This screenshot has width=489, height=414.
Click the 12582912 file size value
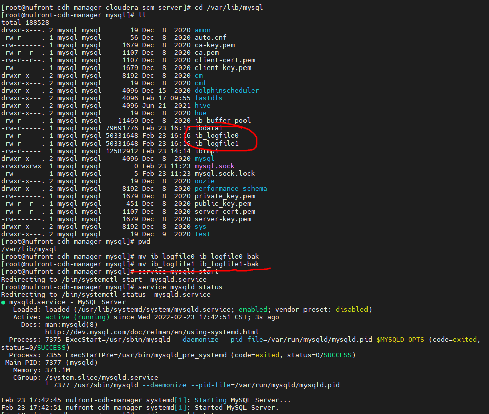pyautogui.click(x=122, y=151)
